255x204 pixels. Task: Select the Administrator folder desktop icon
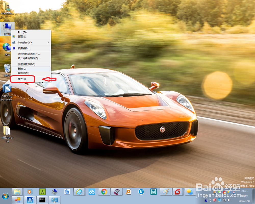tap(7, 8)
